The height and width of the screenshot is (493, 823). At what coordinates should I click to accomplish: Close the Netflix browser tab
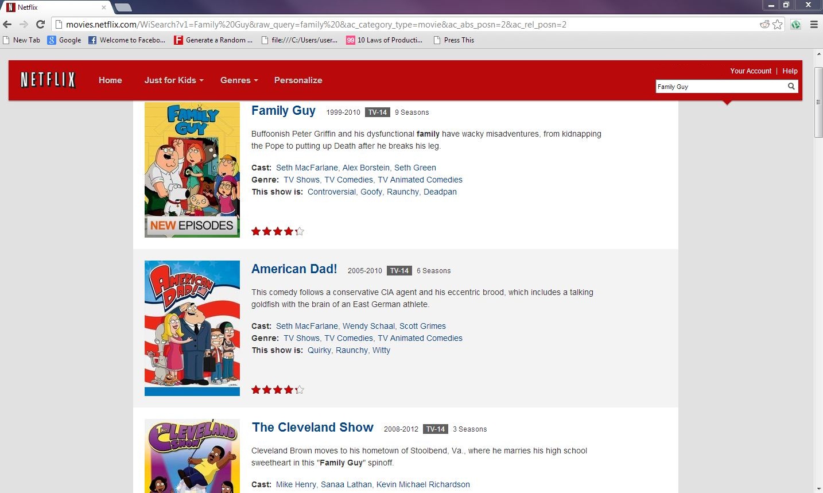coord(103,7)
